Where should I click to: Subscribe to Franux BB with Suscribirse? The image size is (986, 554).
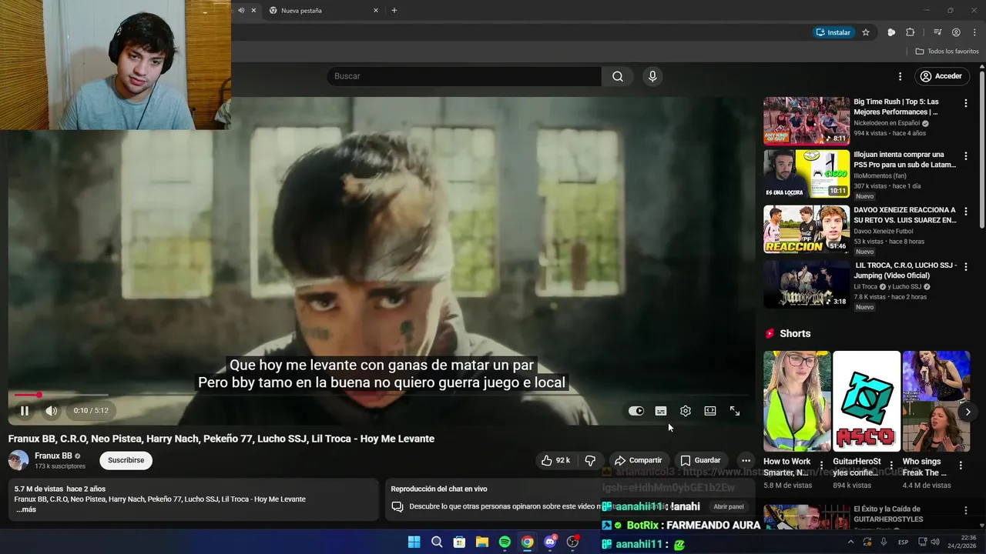coord(126,460)
